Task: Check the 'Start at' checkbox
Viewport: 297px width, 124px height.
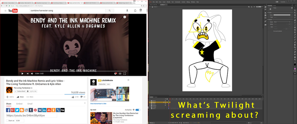Action: pyautogui.click(x=7, y=121)
